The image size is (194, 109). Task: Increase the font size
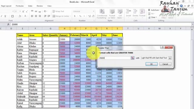point(23,12)
